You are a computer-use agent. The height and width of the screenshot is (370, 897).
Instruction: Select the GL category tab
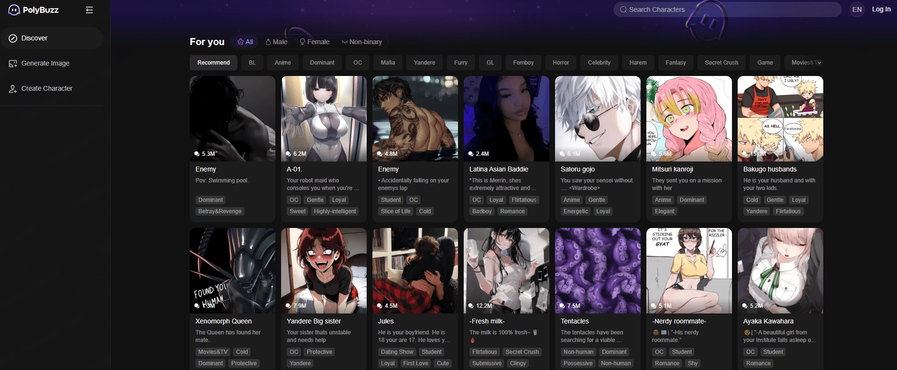click(x=490, y=63)
